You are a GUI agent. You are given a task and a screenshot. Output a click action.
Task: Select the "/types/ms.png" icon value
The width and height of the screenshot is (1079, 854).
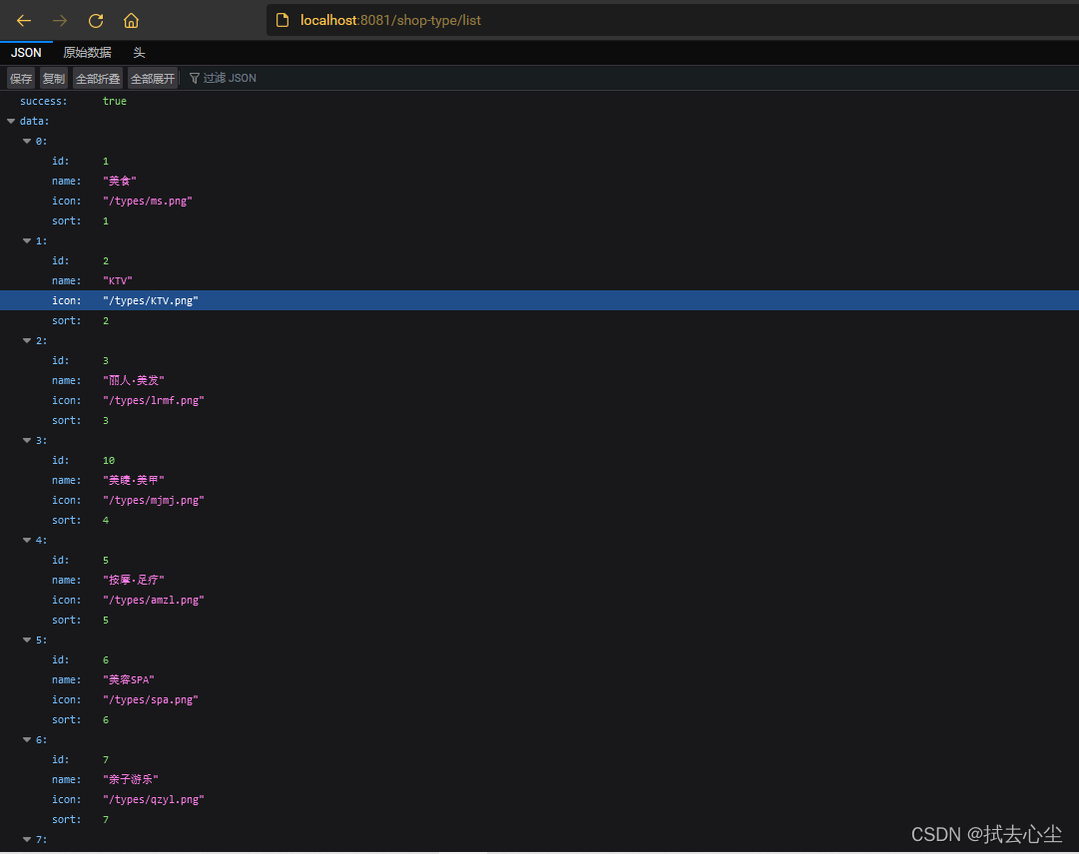coord(148,201)
